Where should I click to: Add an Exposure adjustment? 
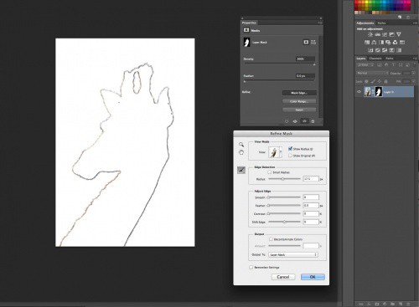click(x=391, y=34)
